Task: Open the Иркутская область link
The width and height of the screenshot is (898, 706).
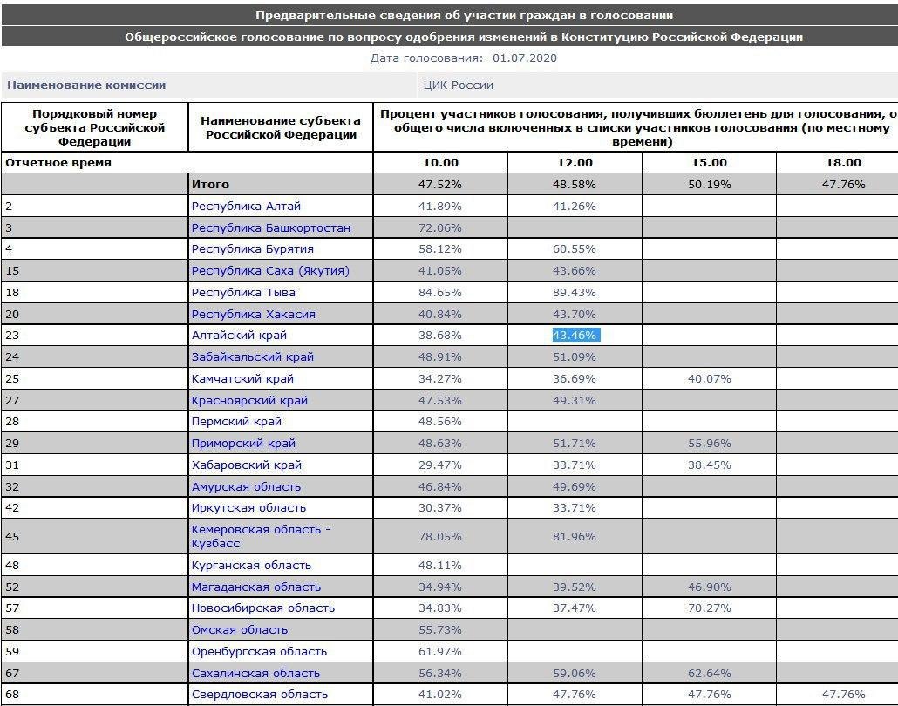Action: (x=248, y=508)
